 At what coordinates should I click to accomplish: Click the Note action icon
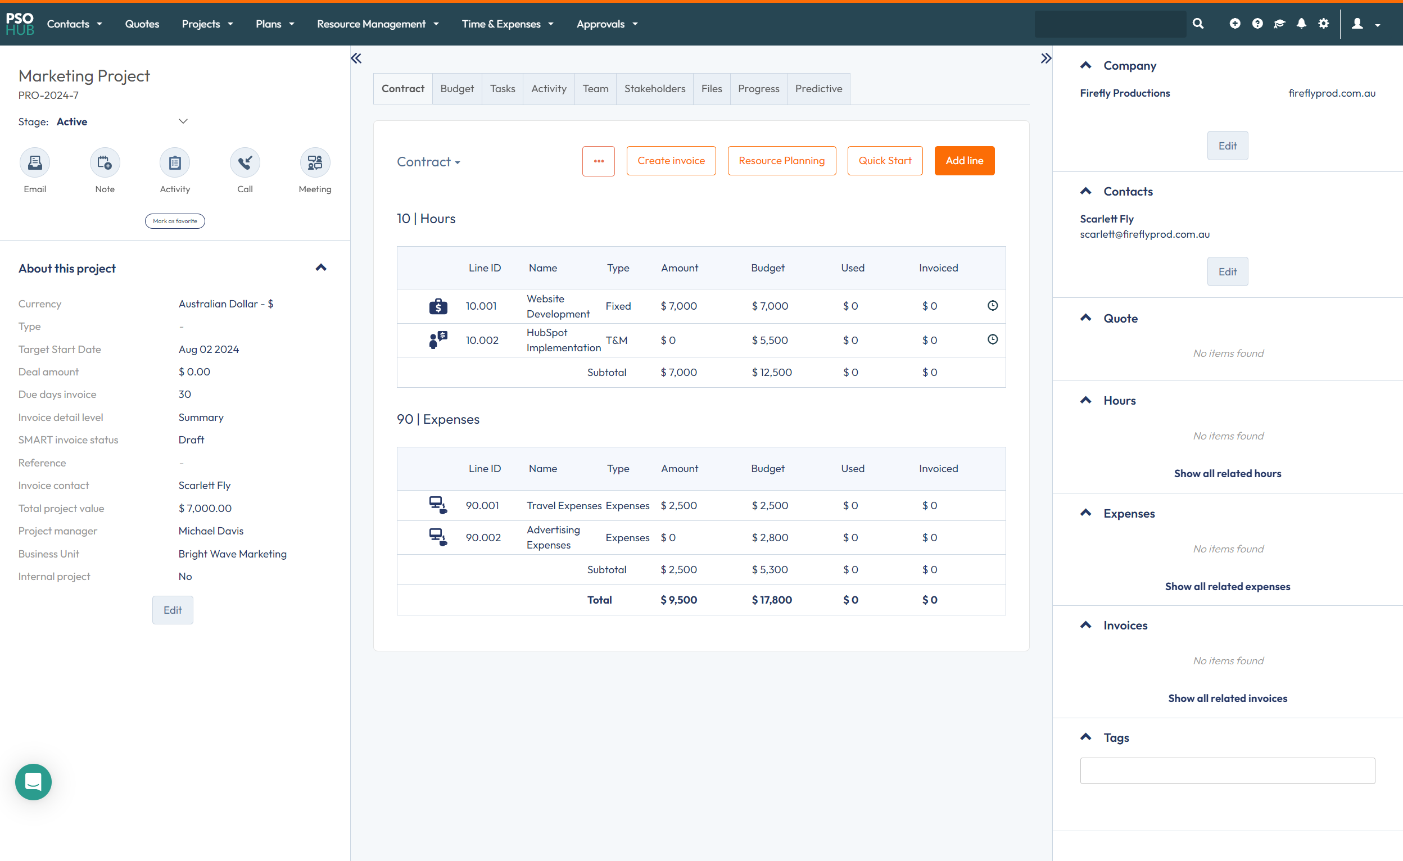coord(105,163)
